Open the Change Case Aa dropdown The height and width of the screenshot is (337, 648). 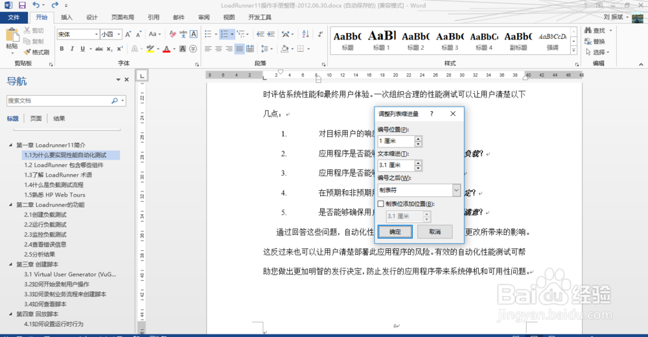(x=155, y=34)
